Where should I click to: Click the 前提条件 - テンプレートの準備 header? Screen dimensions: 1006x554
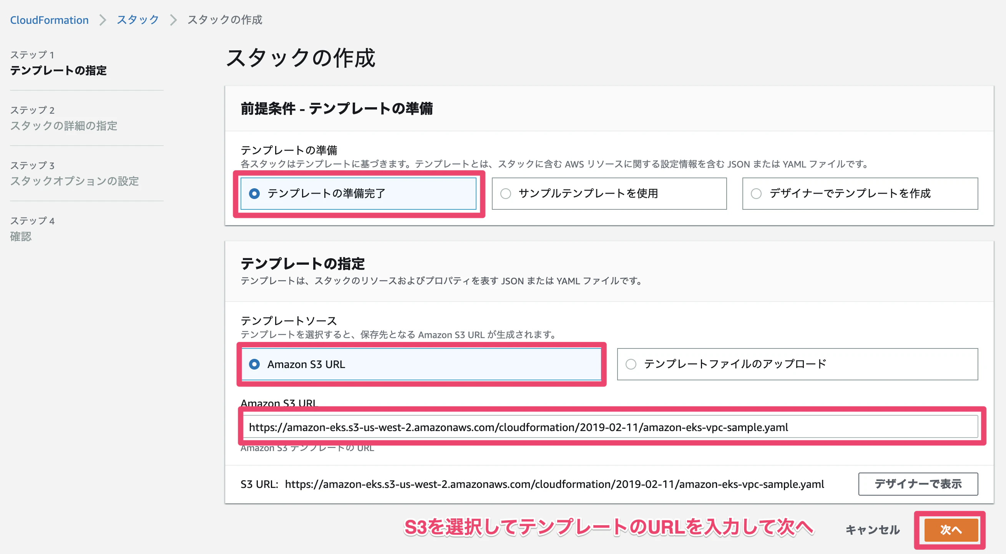point(337,109)
